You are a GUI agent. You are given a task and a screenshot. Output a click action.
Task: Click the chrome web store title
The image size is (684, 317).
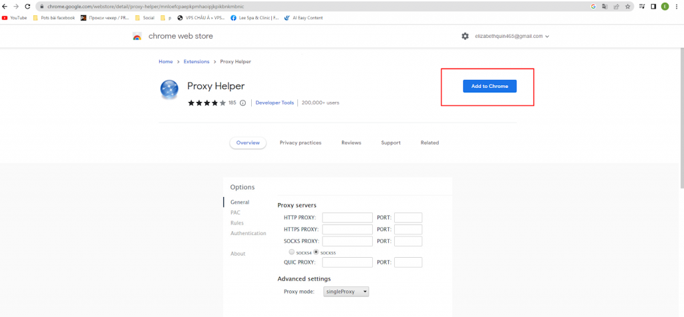pyautogui.click(x=180, y=36)
